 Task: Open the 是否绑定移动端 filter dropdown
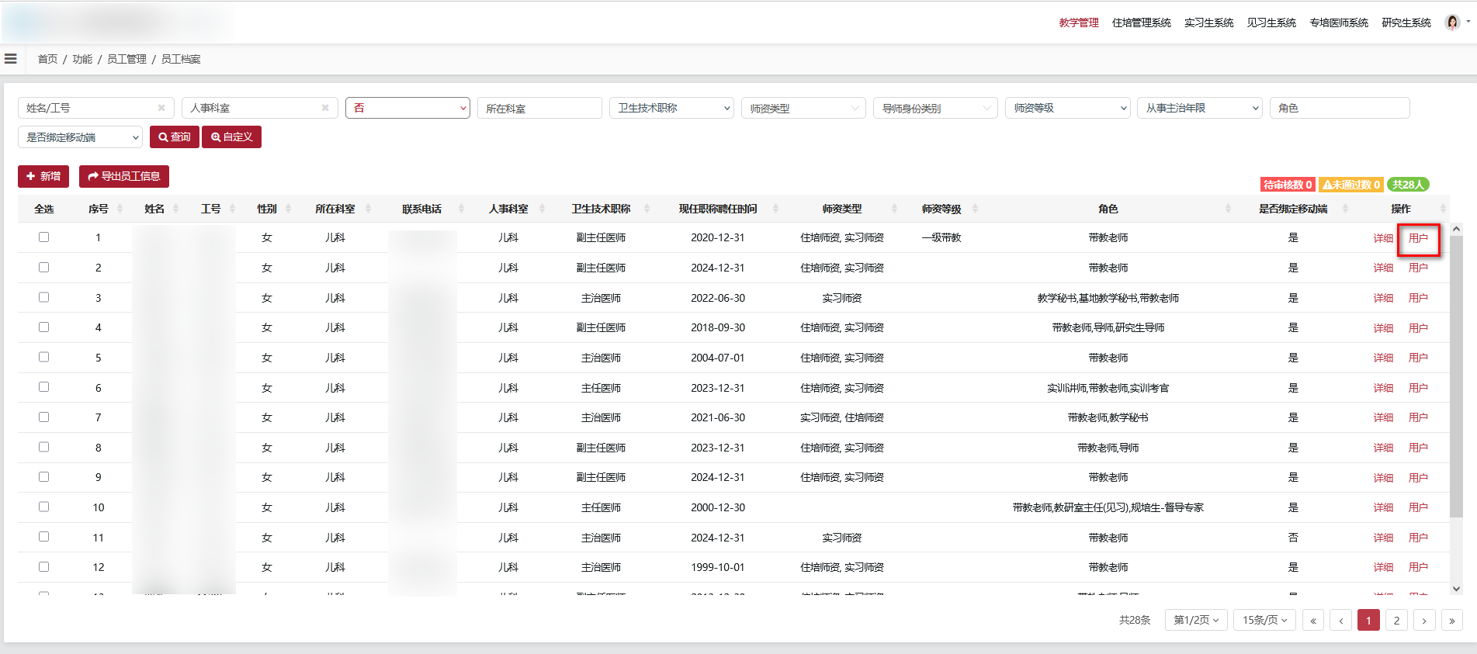pyautogui.click(x=80, y=137)
